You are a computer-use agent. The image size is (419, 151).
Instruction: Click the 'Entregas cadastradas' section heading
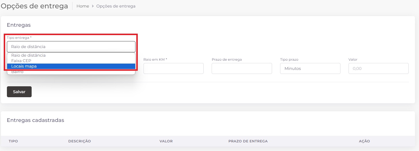click(35, 120)
